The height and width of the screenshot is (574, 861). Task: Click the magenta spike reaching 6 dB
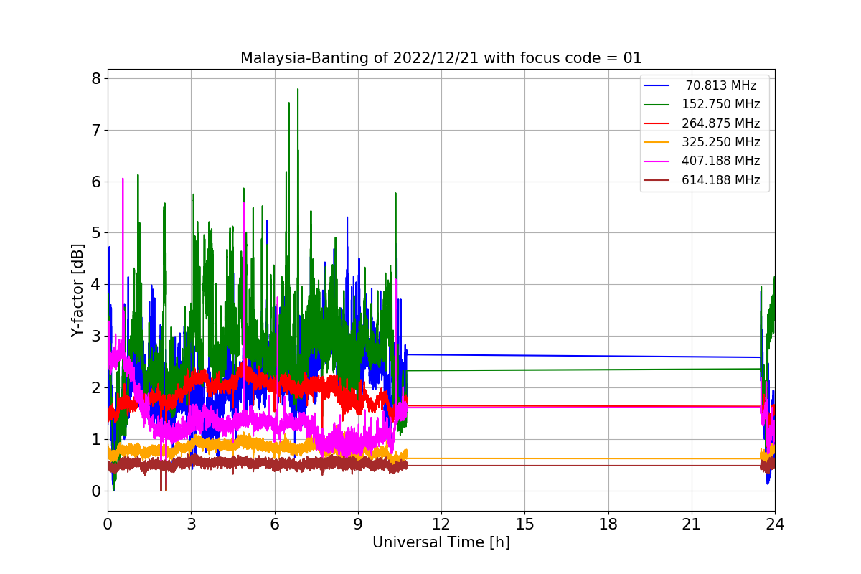coord(123,179)
